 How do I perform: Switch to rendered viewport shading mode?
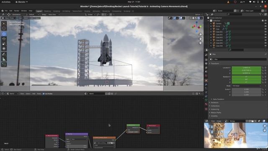click(198, 18)
